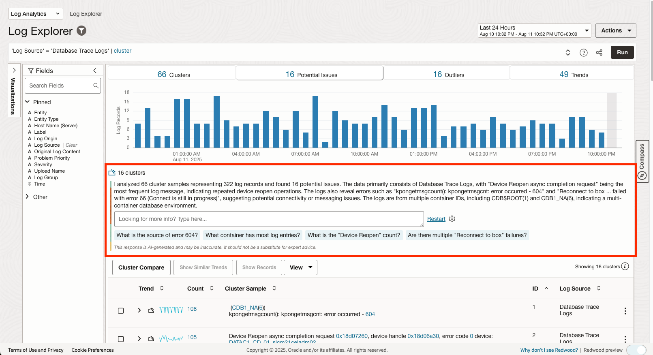Expand the cluster row with count 108
This screenshot has width=653, height=355.
[x=139, y=310]
